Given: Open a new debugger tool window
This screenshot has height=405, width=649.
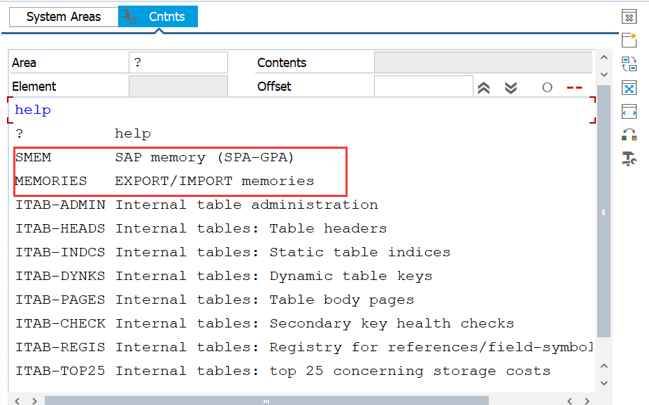Looking at the screenshot, I should pyautogui.click(x=629, y=40).
